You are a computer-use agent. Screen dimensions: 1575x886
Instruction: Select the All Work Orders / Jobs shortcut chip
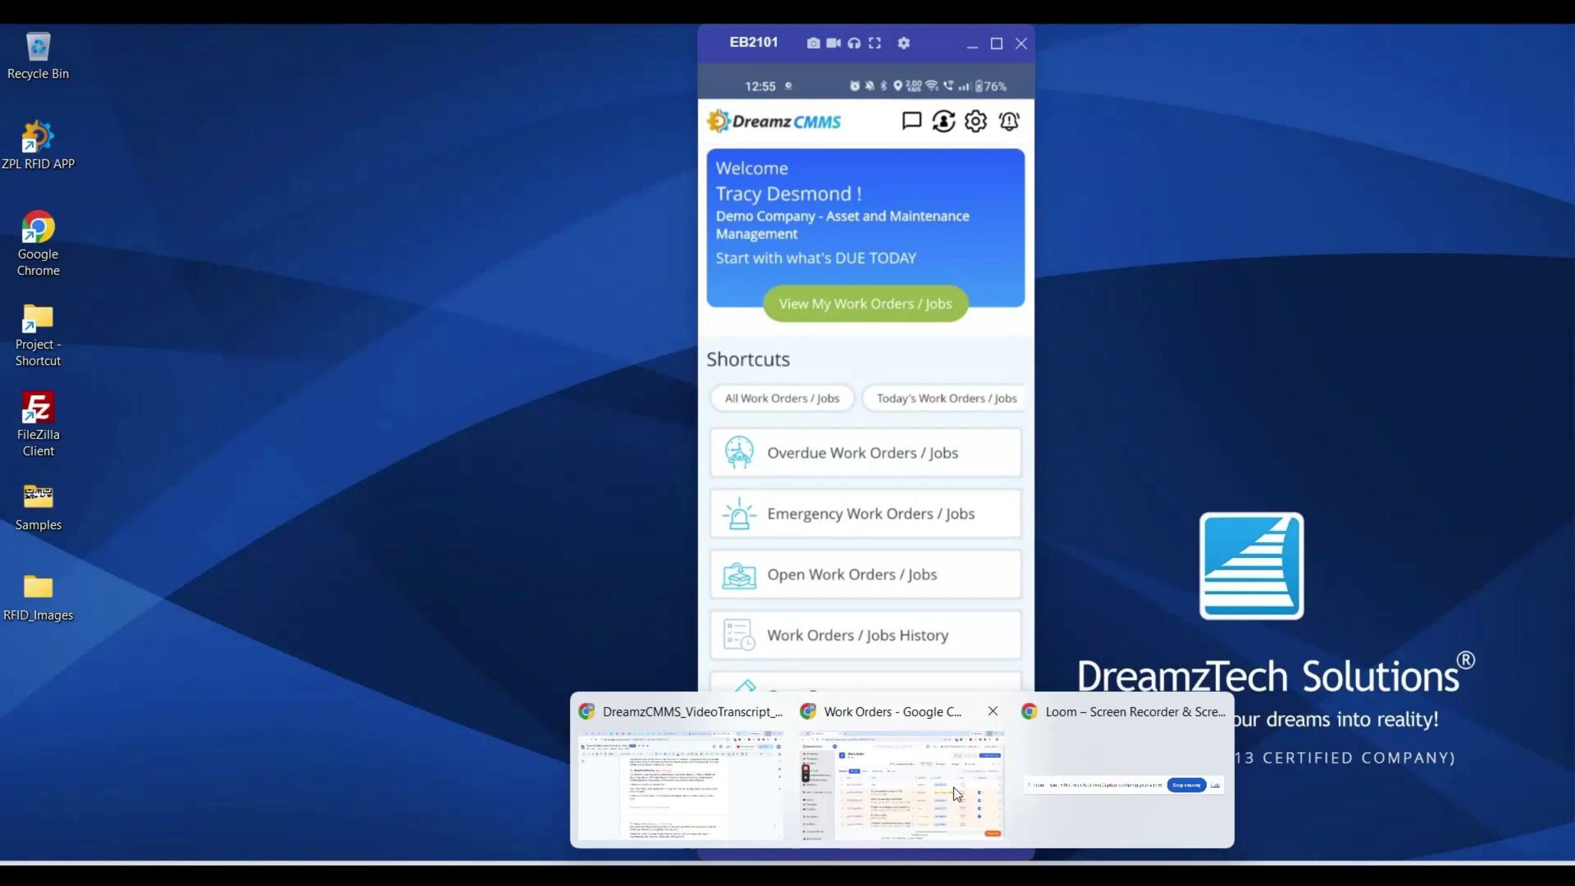click(x=782, y=398)
